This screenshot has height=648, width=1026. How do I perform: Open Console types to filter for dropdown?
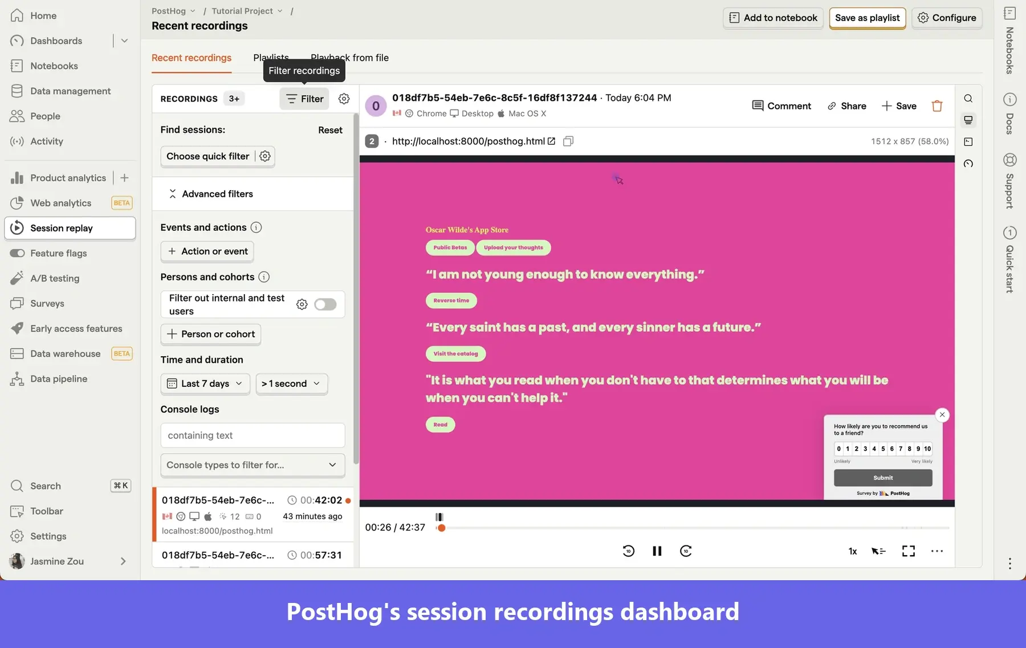(x=253, y=465)
